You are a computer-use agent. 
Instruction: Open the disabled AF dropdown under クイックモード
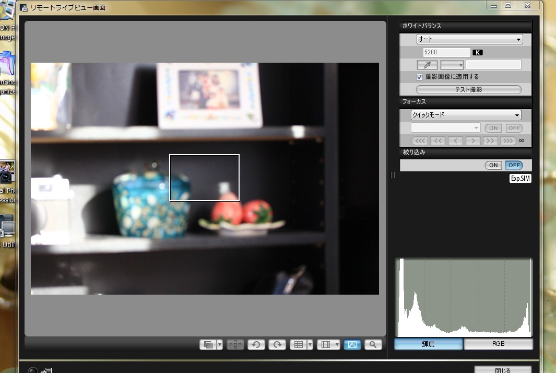point(446,128)
